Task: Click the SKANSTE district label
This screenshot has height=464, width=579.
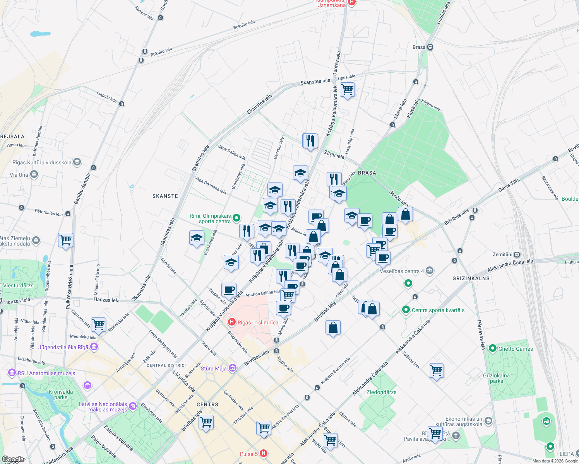Action: [166, 196]
